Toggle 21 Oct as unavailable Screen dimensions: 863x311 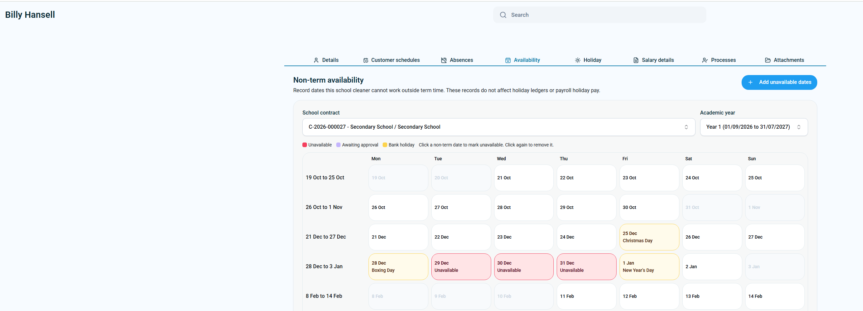click(x=524, y=178)
